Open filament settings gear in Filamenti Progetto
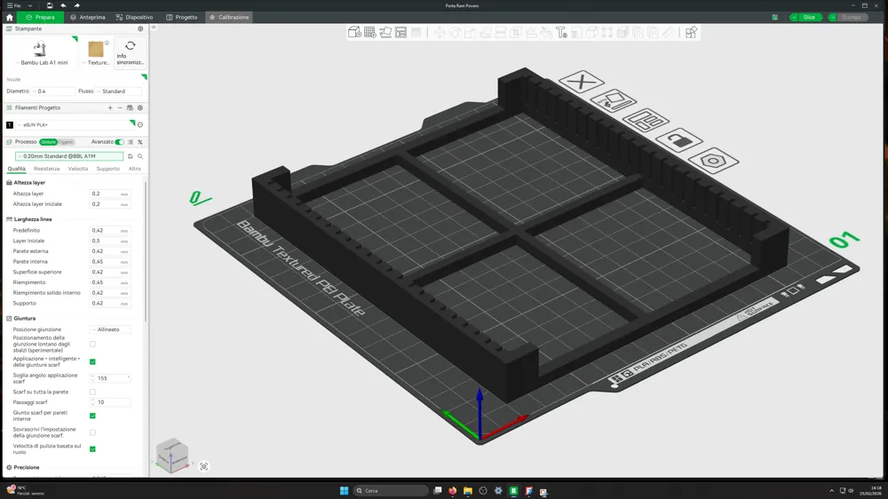888x499 pixels. [x=140, y=107]
